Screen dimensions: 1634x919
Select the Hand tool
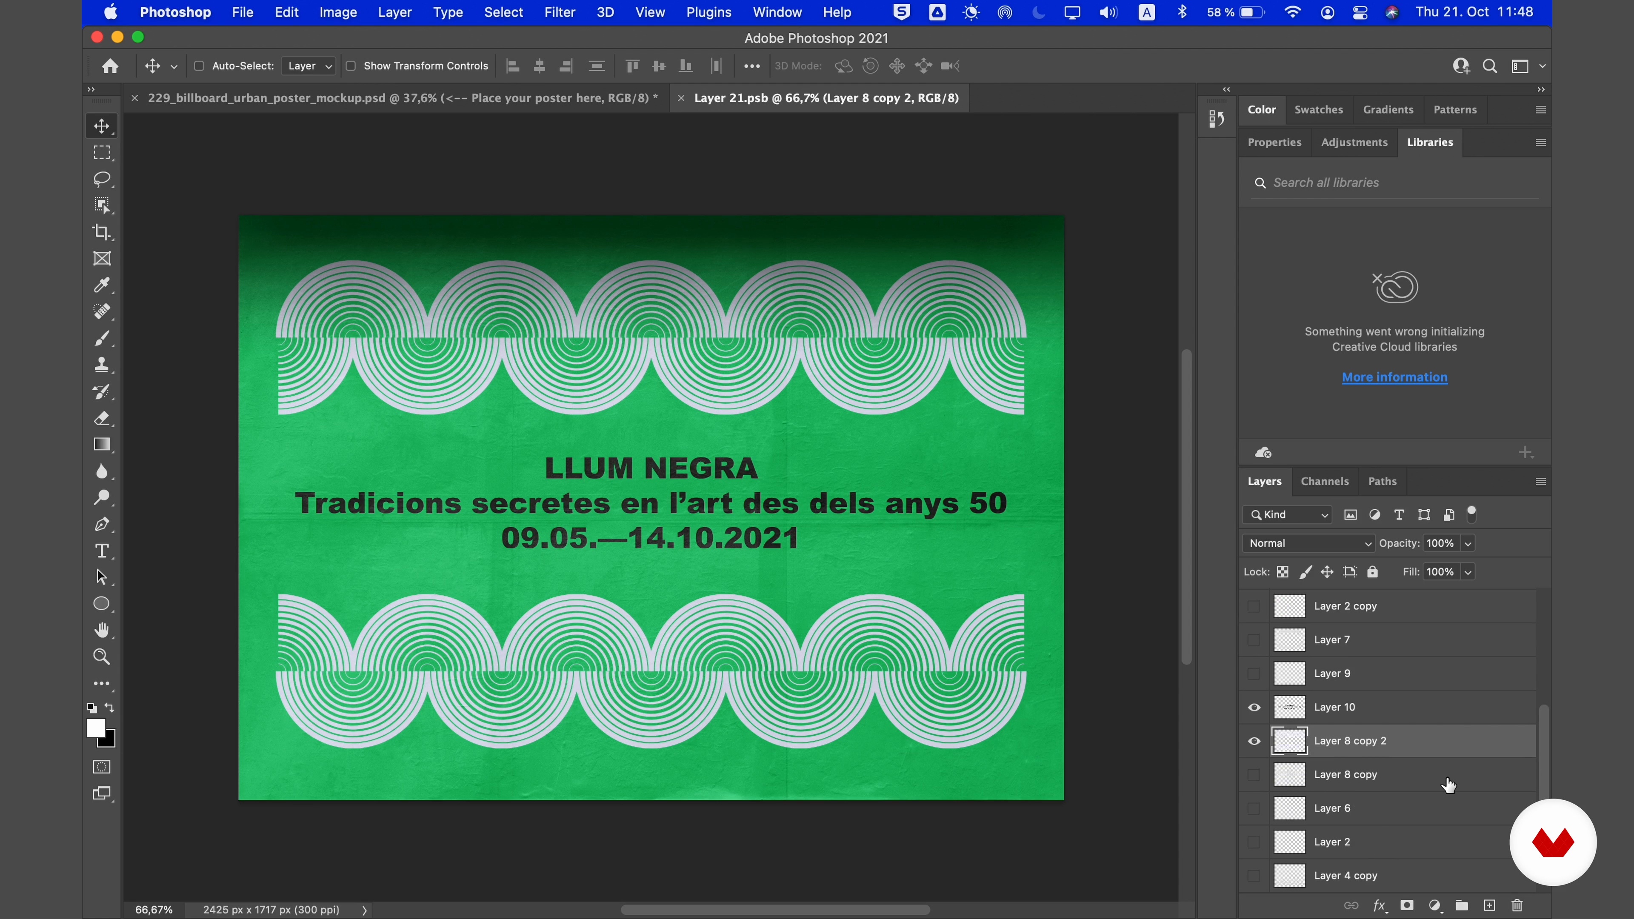(102, 631)
